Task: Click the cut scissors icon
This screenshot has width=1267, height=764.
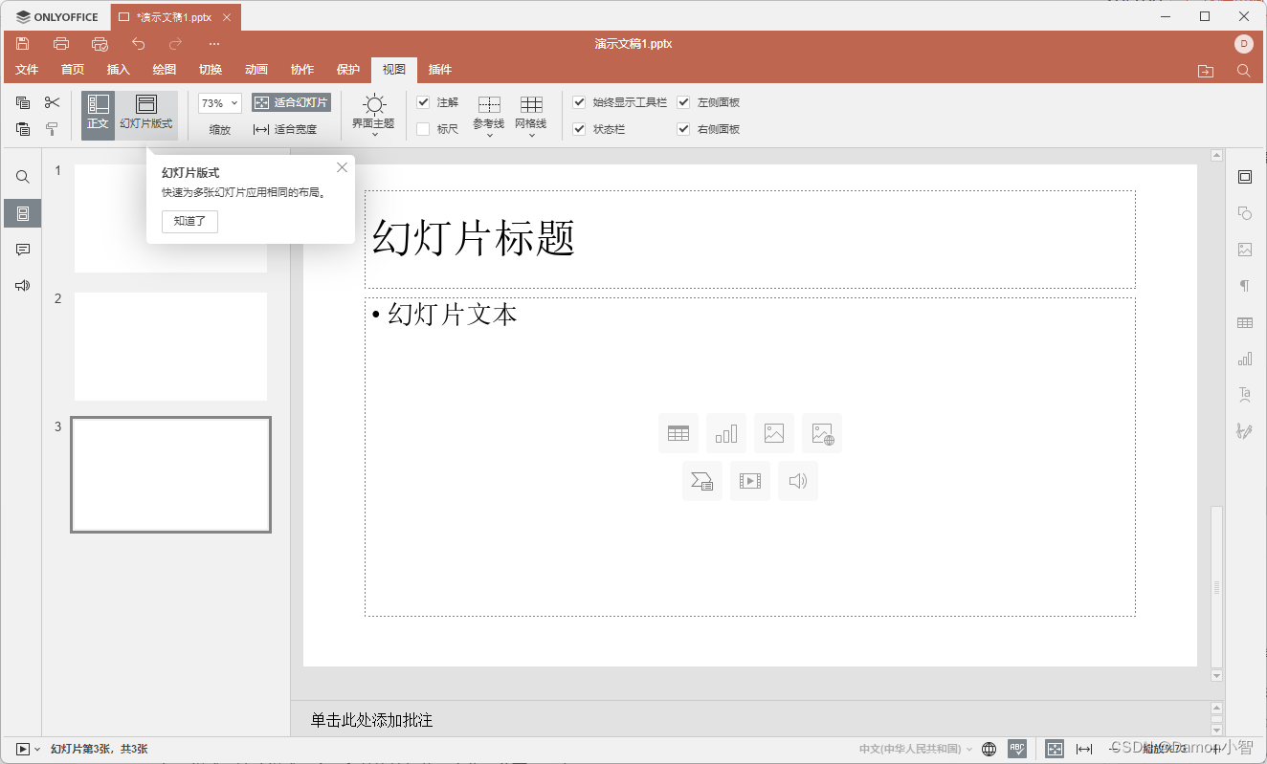Action: pos(53,102)
